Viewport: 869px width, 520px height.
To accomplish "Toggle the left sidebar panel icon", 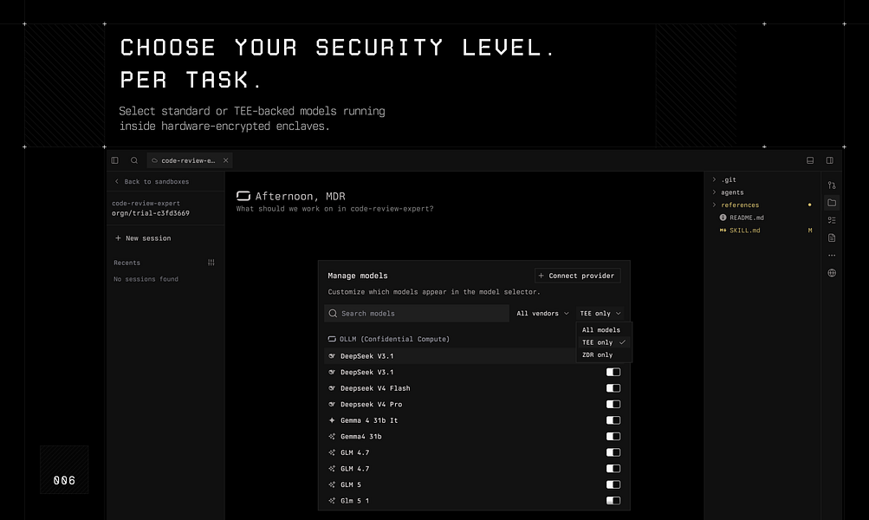I will tap(114, 160).
